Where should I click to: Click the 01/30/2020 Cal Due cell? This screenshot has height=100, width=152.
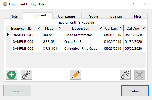point(135,41)
